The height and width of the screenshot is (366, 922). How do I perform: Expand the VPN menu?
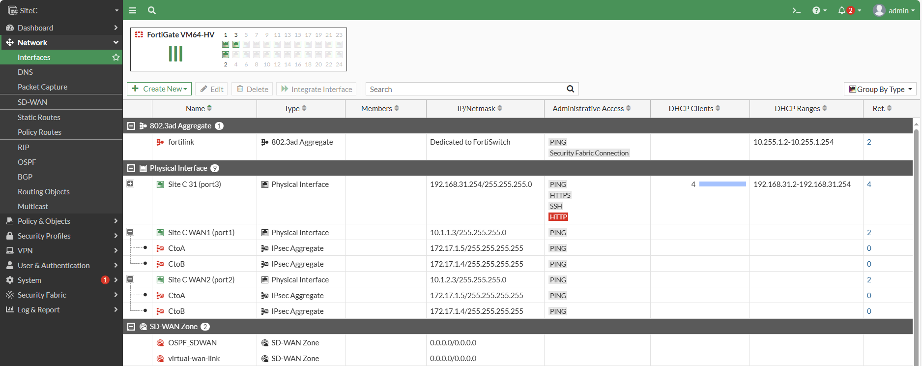[x=61, y=250]
